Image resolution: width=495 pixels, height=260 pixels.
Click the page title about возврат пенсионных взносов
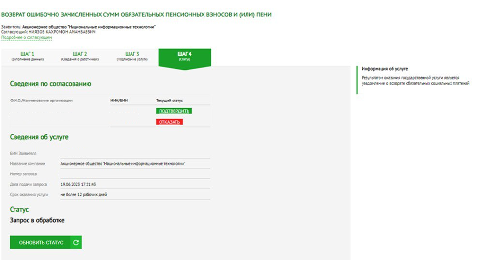[136, 15]
